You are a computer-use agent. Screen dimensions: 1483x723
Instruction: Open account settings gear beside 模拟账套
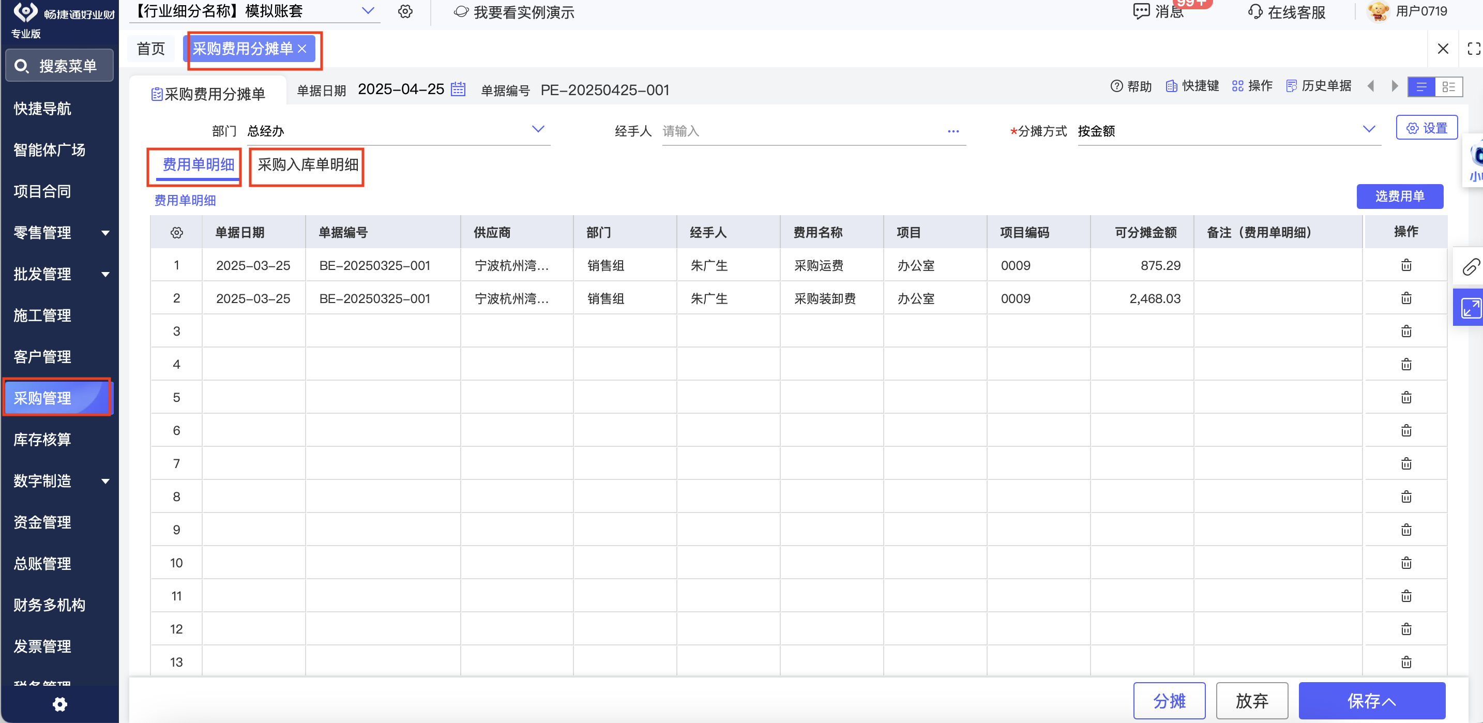click(405, 11)
